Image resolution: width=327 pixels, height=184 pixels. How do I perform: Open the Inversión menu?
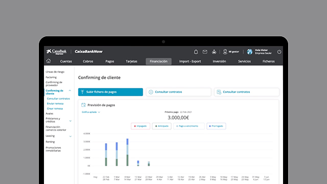pos(219,61)
